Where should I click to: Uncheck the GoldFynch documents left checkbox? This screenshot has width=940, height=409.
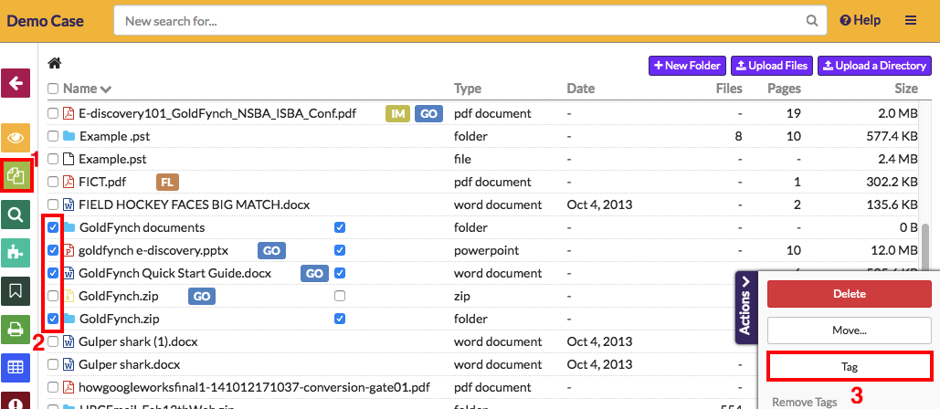point(53,227)
